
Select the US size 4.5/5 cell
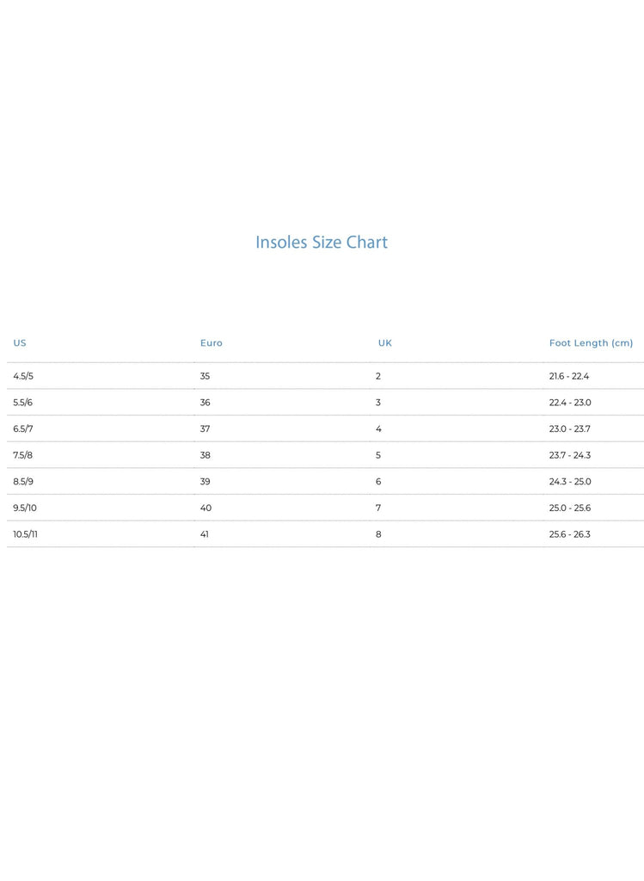[23, 377]
